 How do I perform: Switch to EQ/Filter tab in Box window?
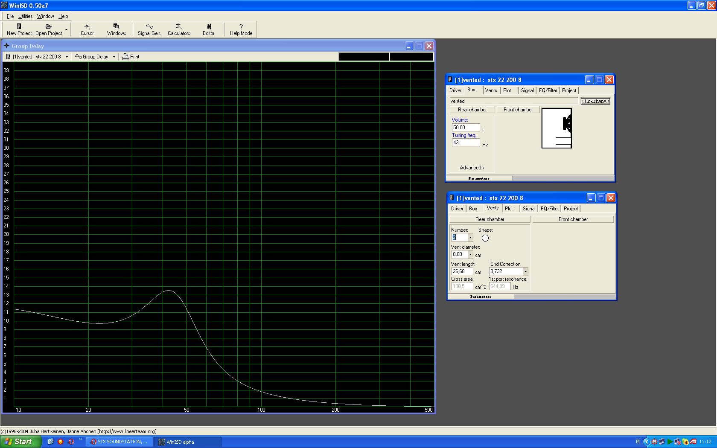[x=548, y=90]
